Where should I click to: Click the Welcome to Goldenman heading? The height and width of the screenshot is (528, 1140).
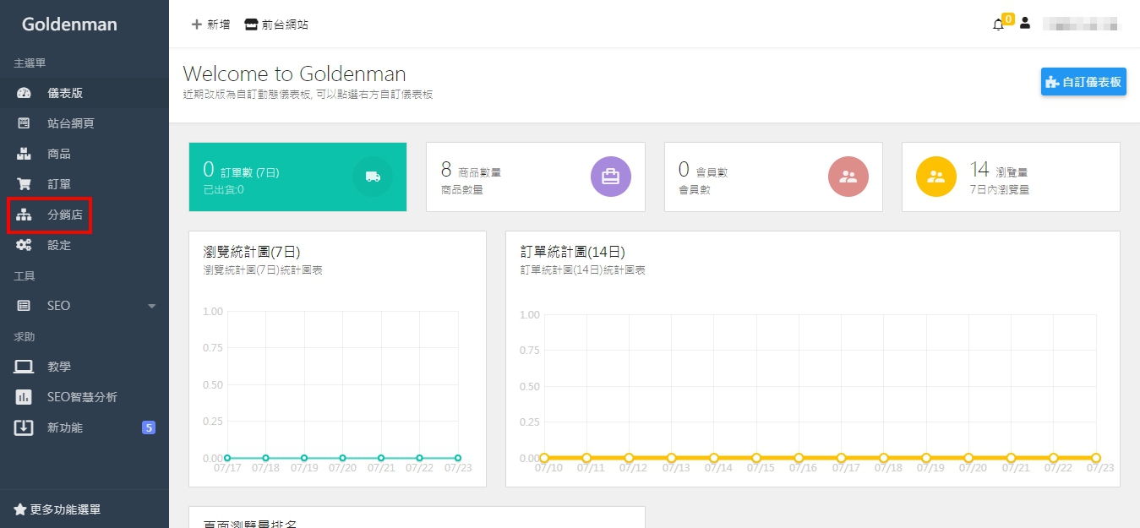click(294, 73)
